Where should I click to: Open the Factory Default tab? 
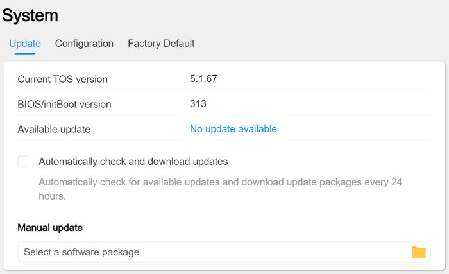pos(161,44)
